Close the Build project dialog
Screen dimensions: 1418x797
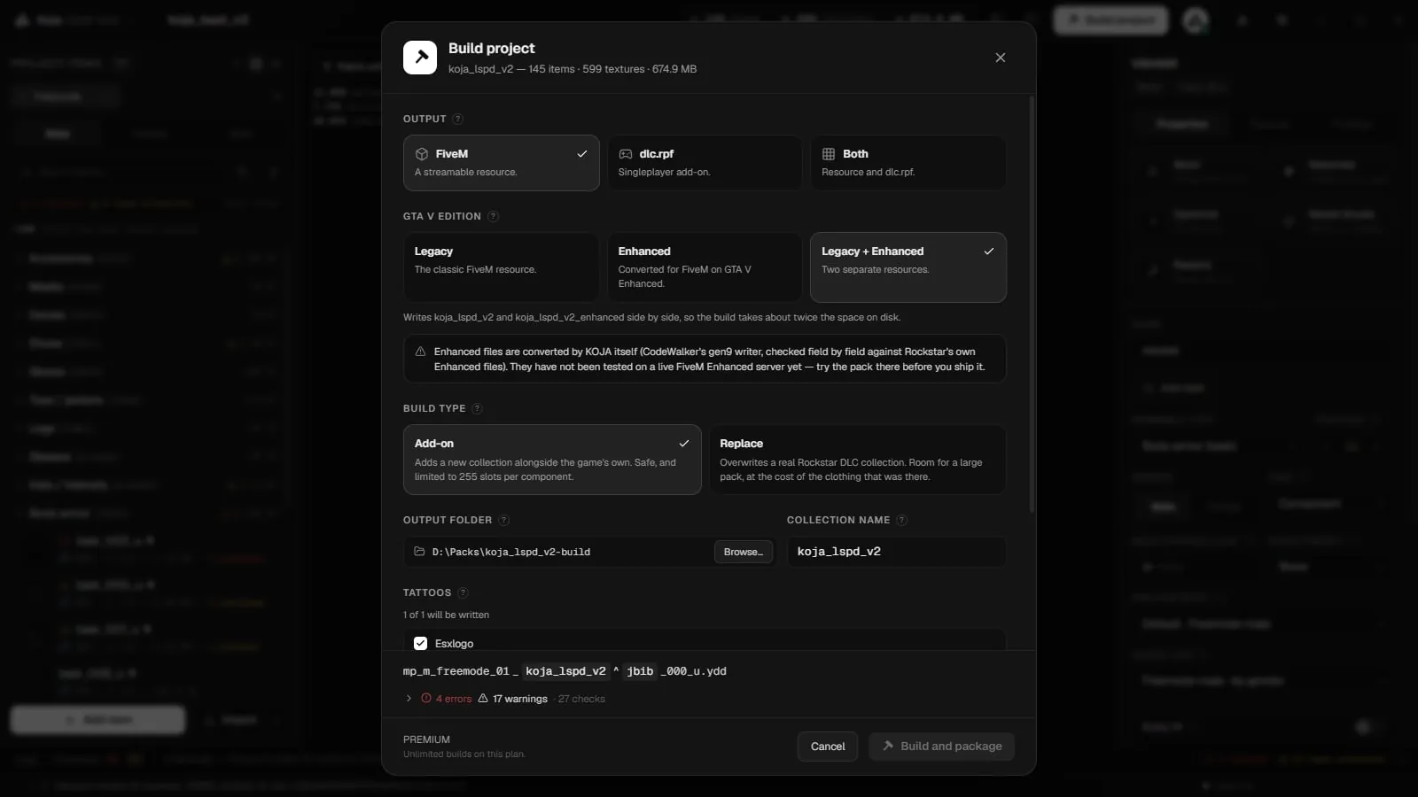1001,58
